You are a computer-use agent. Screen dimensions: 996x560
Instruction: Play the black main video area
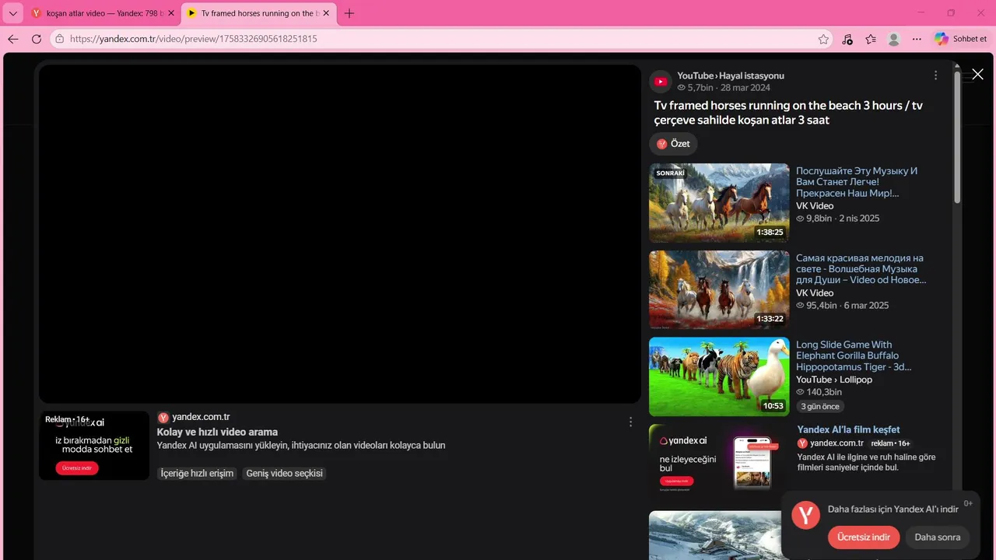(x=340, y=233)
